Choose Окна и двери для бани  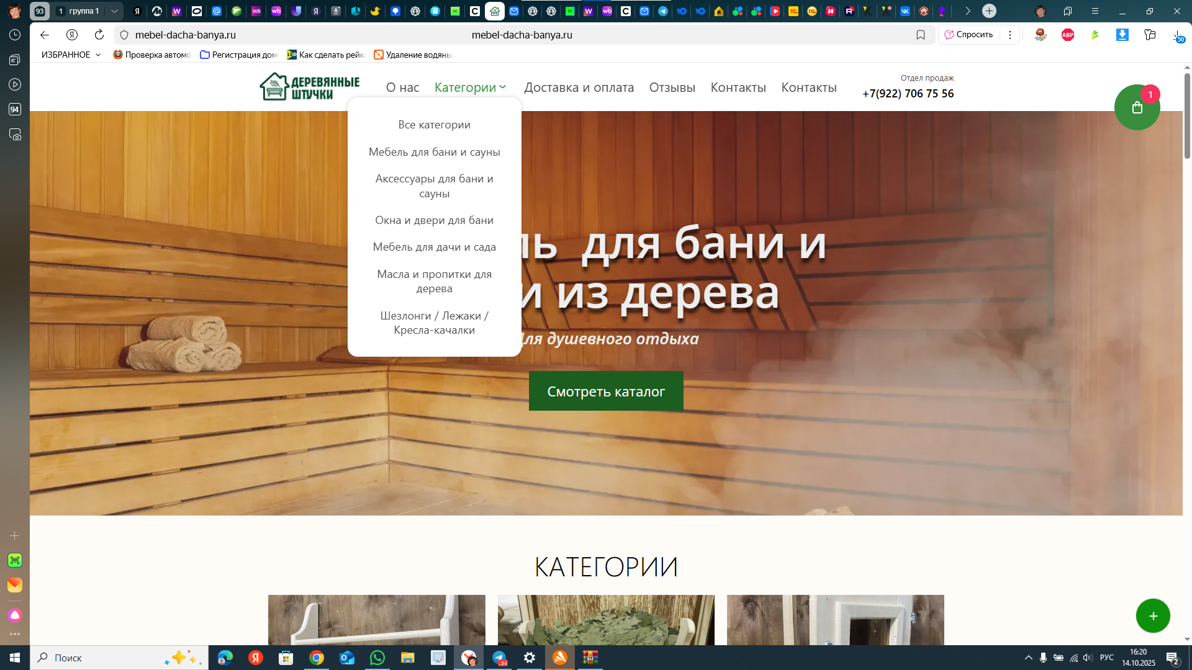(434, 220)
